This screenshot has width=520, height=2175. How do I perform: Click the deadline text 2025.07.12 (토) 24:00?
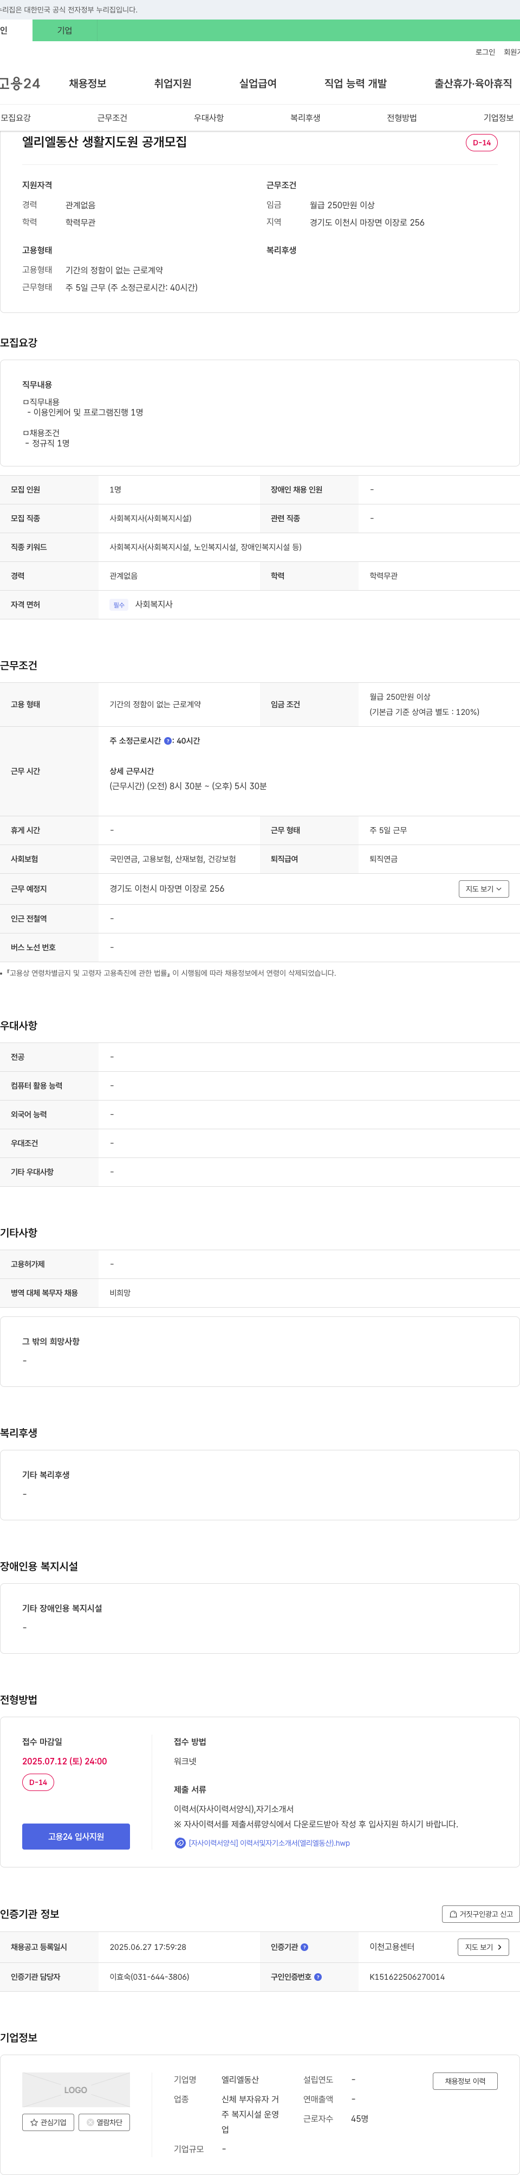[64, 1761]
